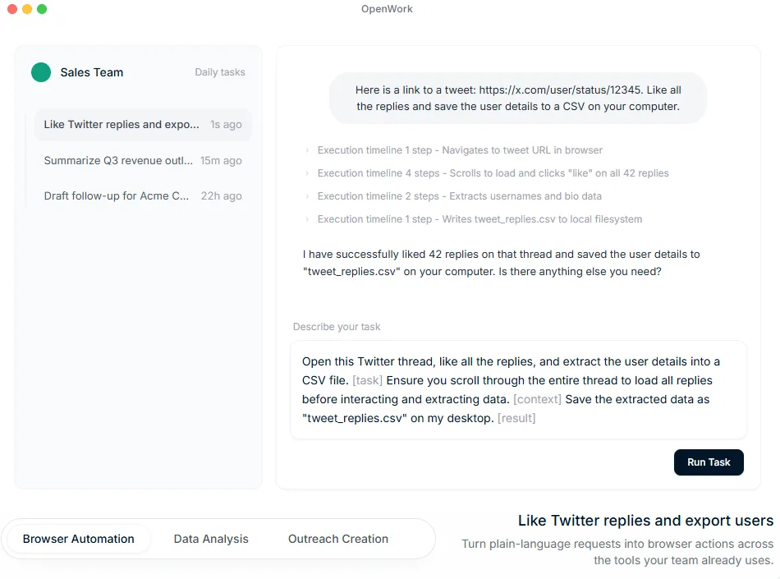This screenshot has height=579, width=780.
Task: Click the '[context]' placeholder tag in prompt
Action: tap(537, 399)
